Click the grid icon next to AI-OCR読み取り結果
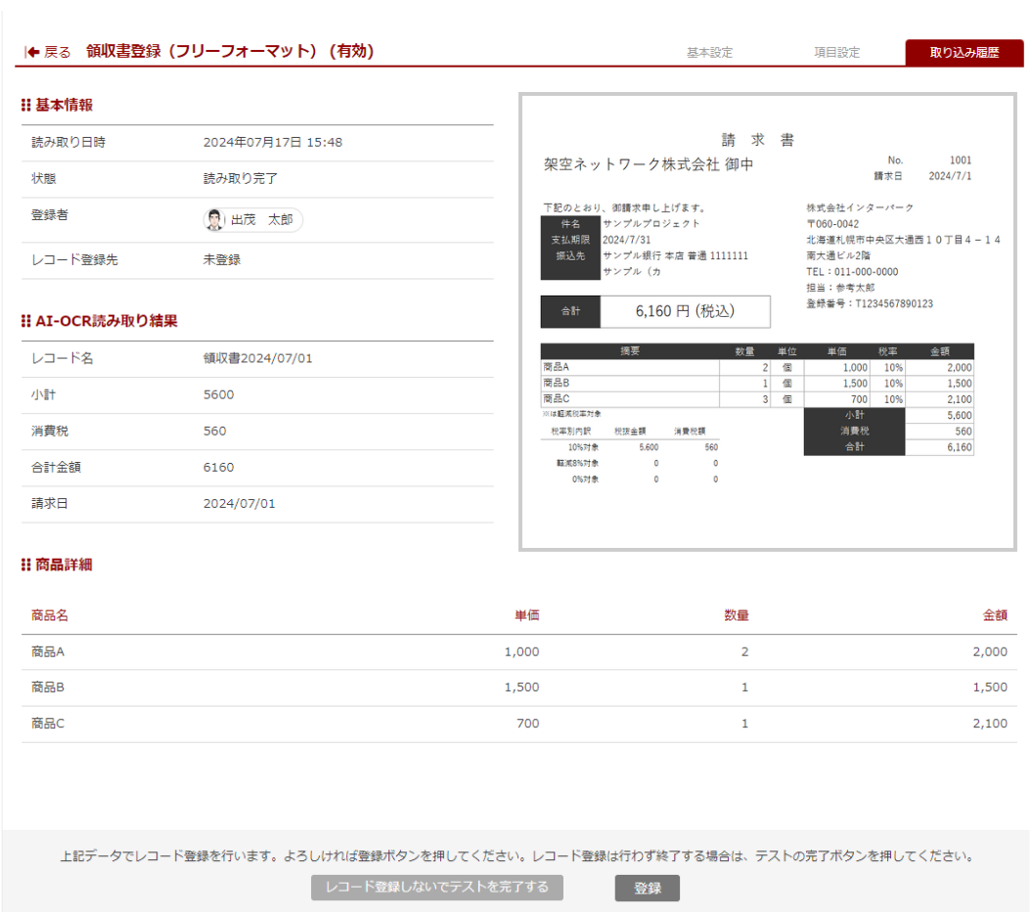This screenshot has width=1032, height=914. (24, 320)
